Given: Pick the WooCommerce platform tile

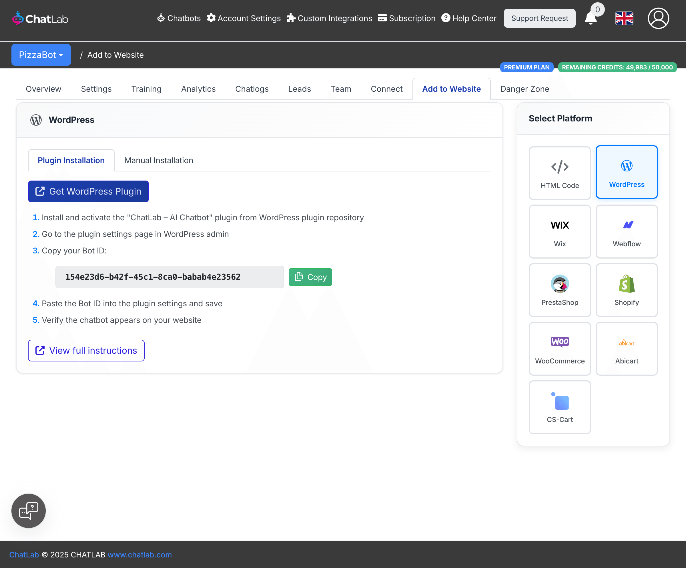Looking at the screenshot, I should point(560,349).
